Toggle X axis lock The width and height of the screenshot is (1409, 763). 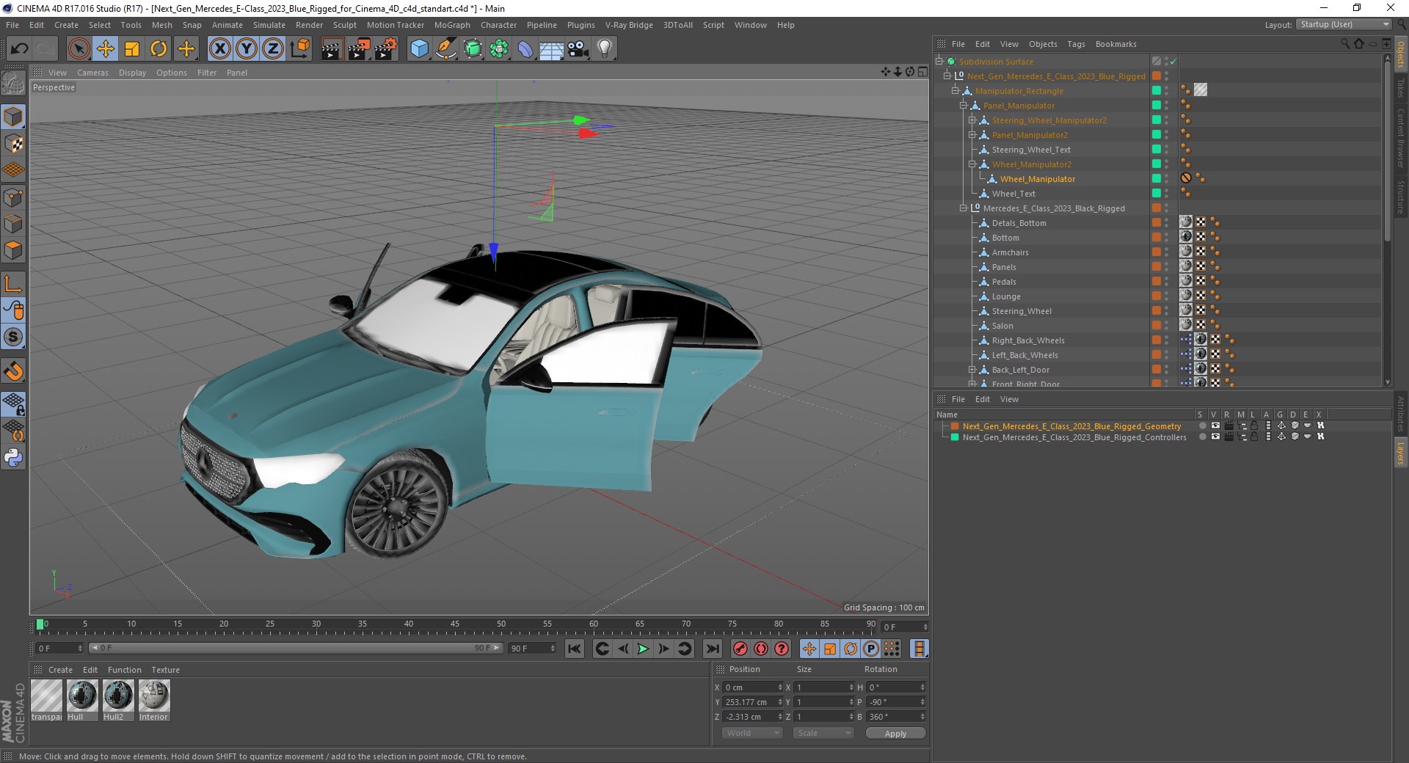point(219,49)
